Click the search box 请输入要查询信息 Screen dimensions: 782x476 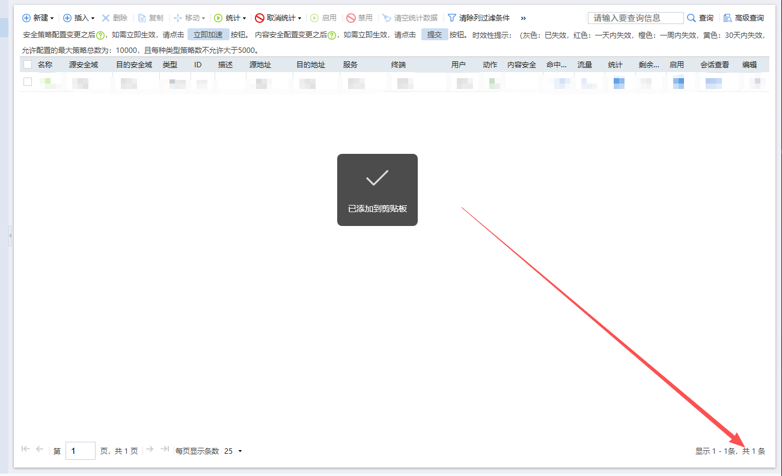636,18
